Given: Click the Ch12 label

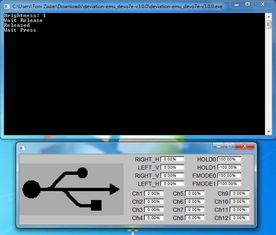Looking at the screenshot, I should [221, 218].
